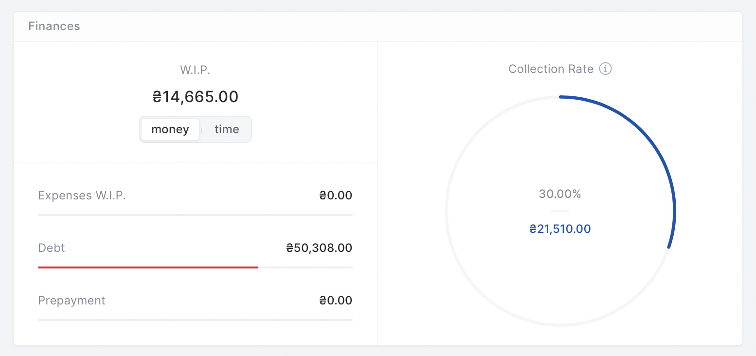756x356 pixels.
Task: Click the Prepayment ₴0.00 value
Action: pos(336,301)
